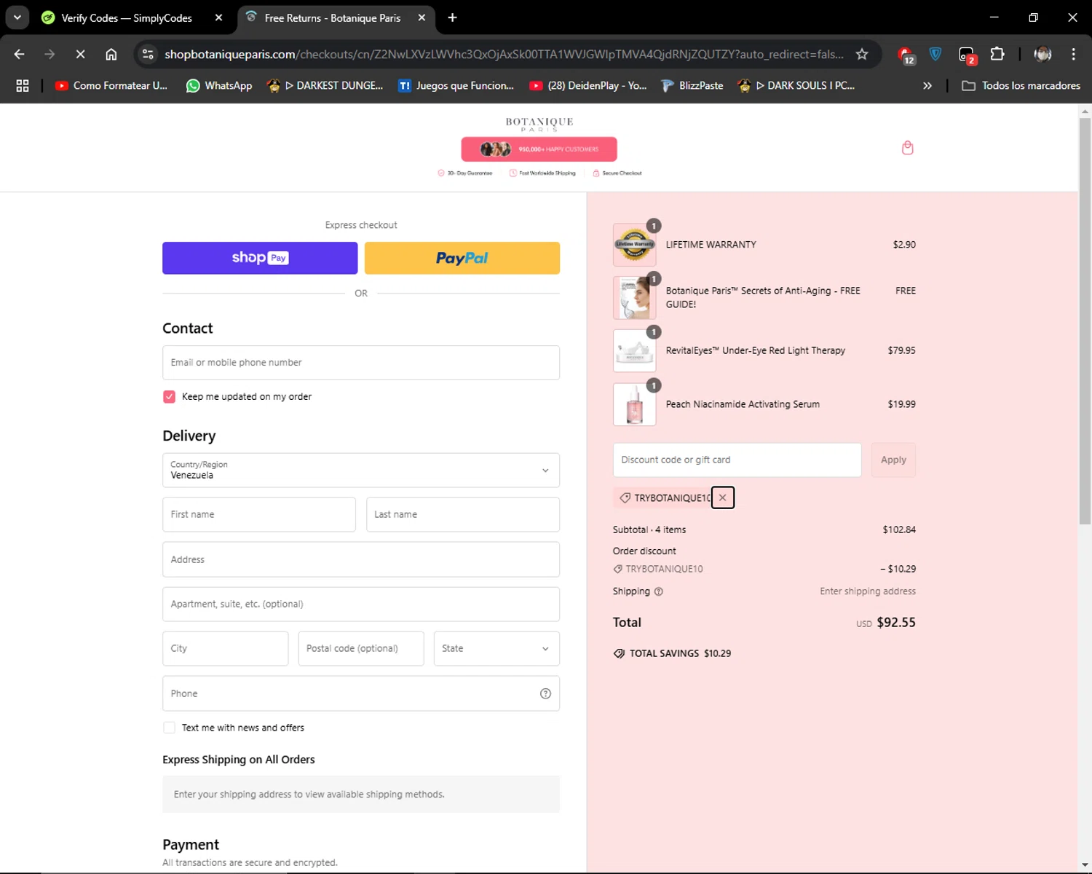Click the Lifetime Warranty product thumbnail
Image resolution: width=1092 pixels, height=874 pixels.
coord(635,245)
